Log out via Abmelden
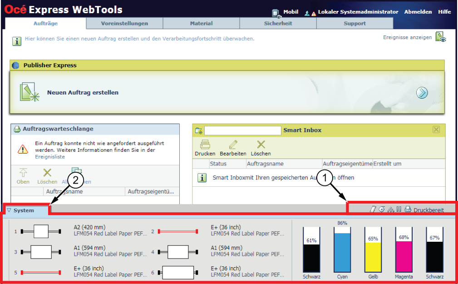Image resolution: width=458 pixels, height=284 pixels. [418, 12]
